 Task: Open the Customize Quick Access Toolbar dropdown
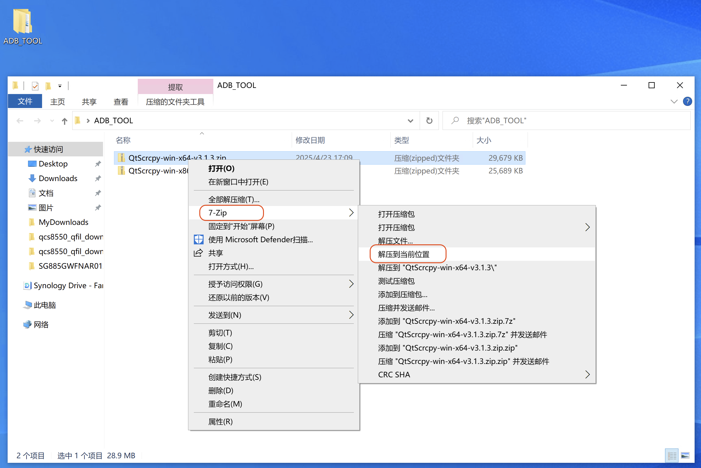pyautogui.click(x=60, y=86)
